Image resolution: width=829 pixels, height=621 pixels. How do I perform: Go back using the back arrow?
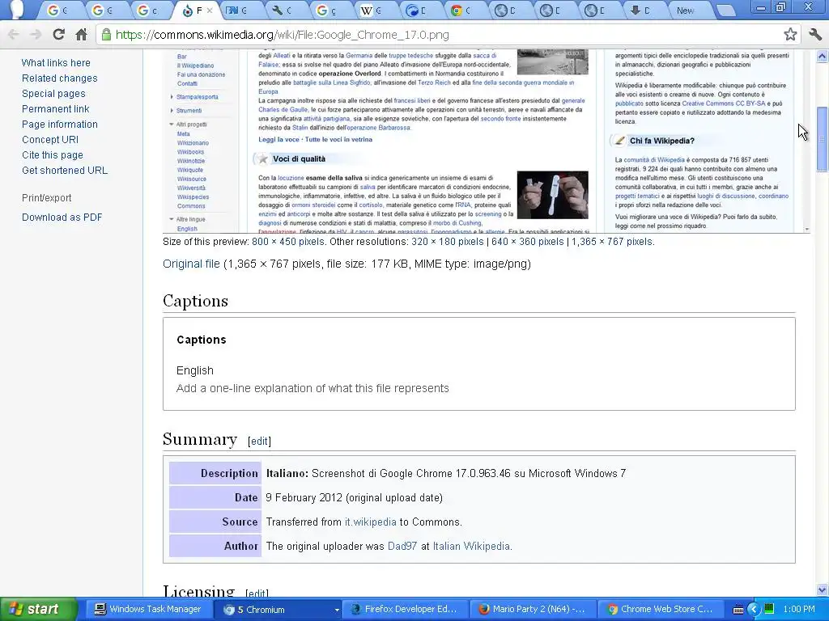[14, 35]
